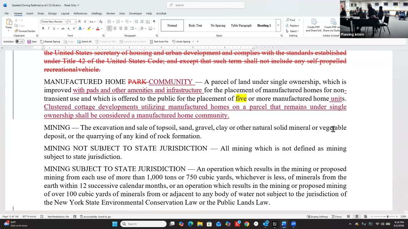Apply the Heading 1 style

coord(264,25)
